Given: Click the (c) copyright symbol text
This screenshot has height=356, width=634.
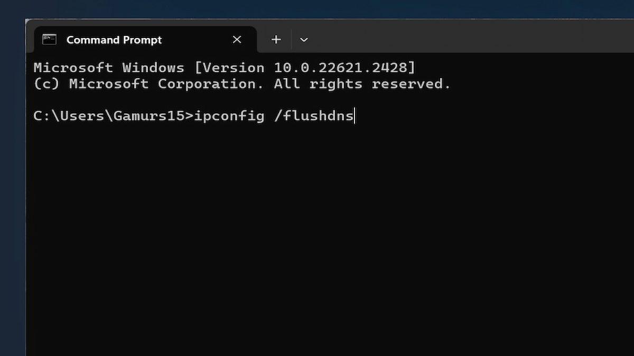Looking at the screenshot, I should (46, 84).
